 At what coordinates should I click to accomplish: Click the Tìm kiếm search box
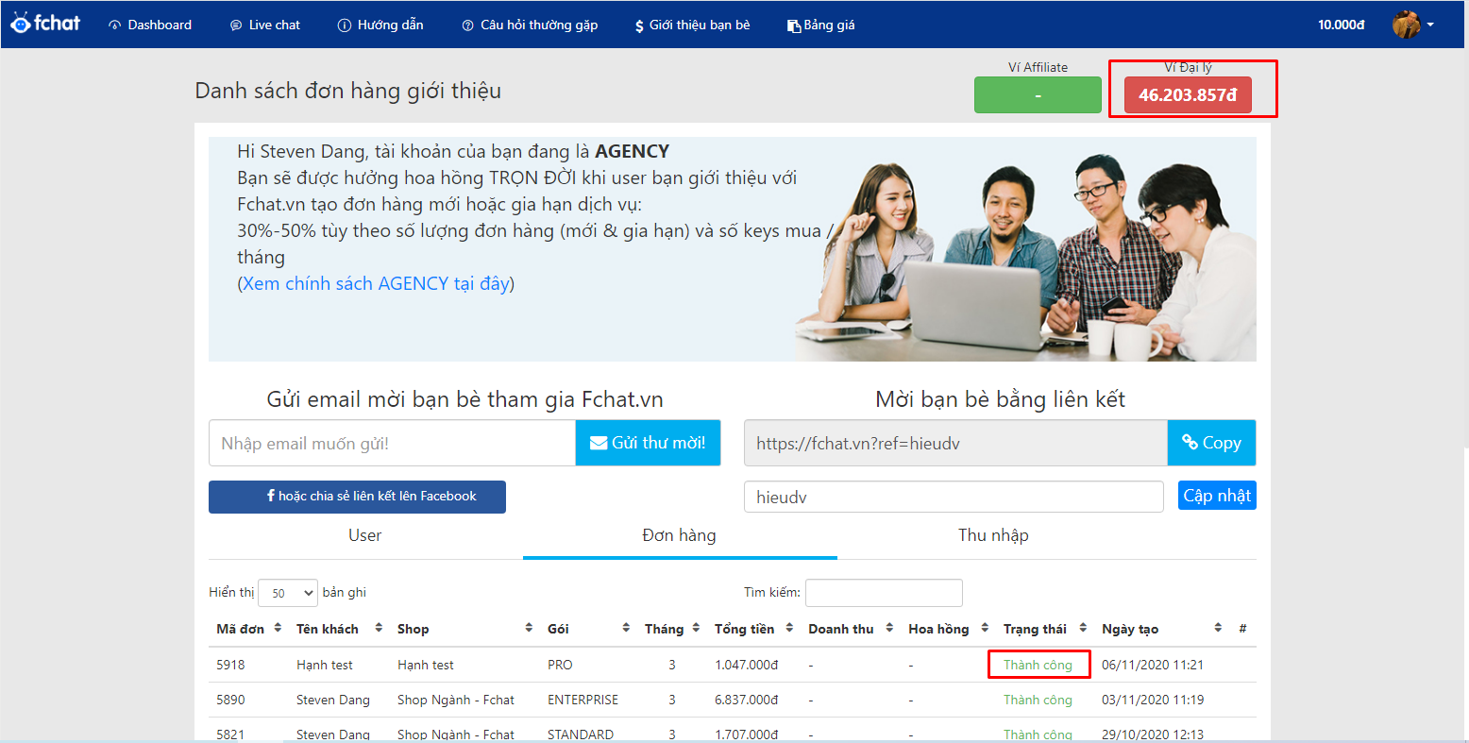pyautogui.click(x=884, y=593)
